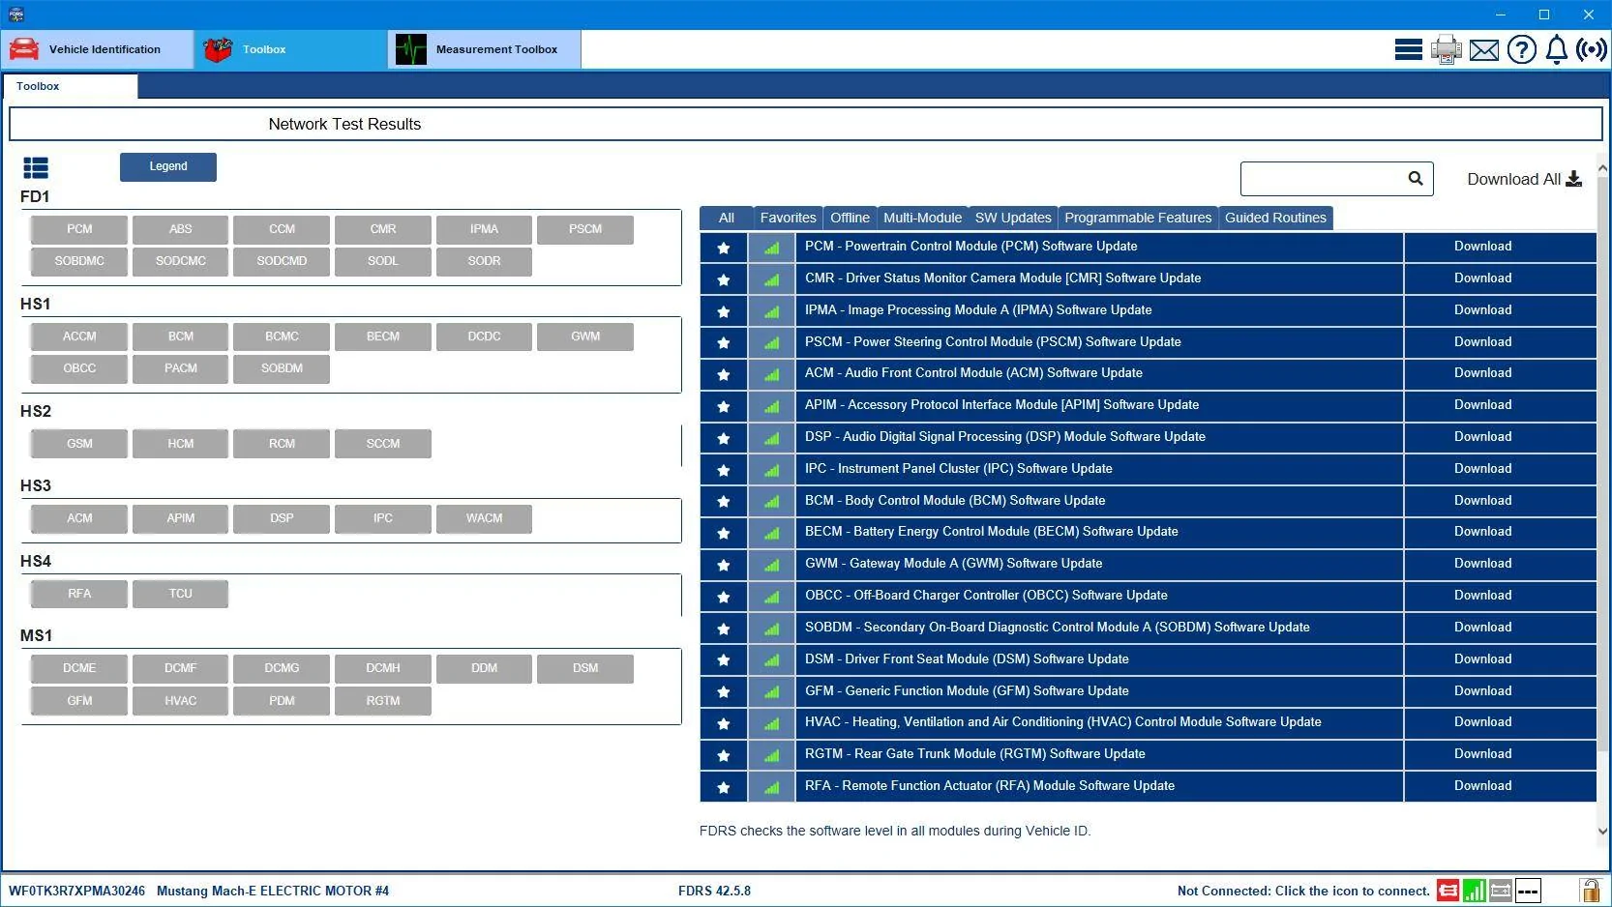This screenshot has width=1612, height=907.
Task: Select the TCU module in HS4 network
Action: pos(181,594)
